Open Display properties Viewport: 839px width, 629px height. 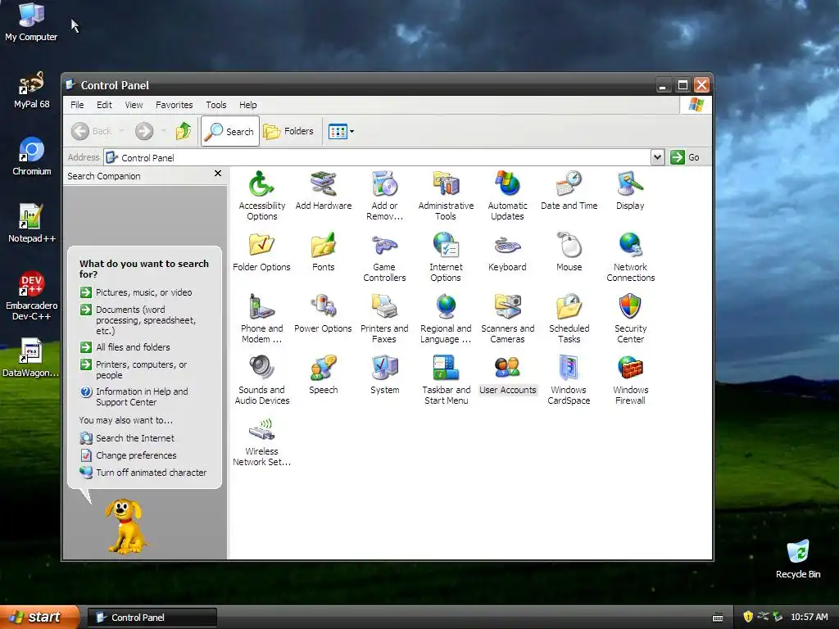point(630,190)
